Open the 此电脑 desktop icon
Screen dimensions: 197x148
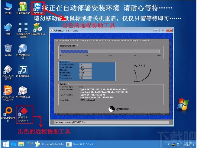(x=8, y=8)
